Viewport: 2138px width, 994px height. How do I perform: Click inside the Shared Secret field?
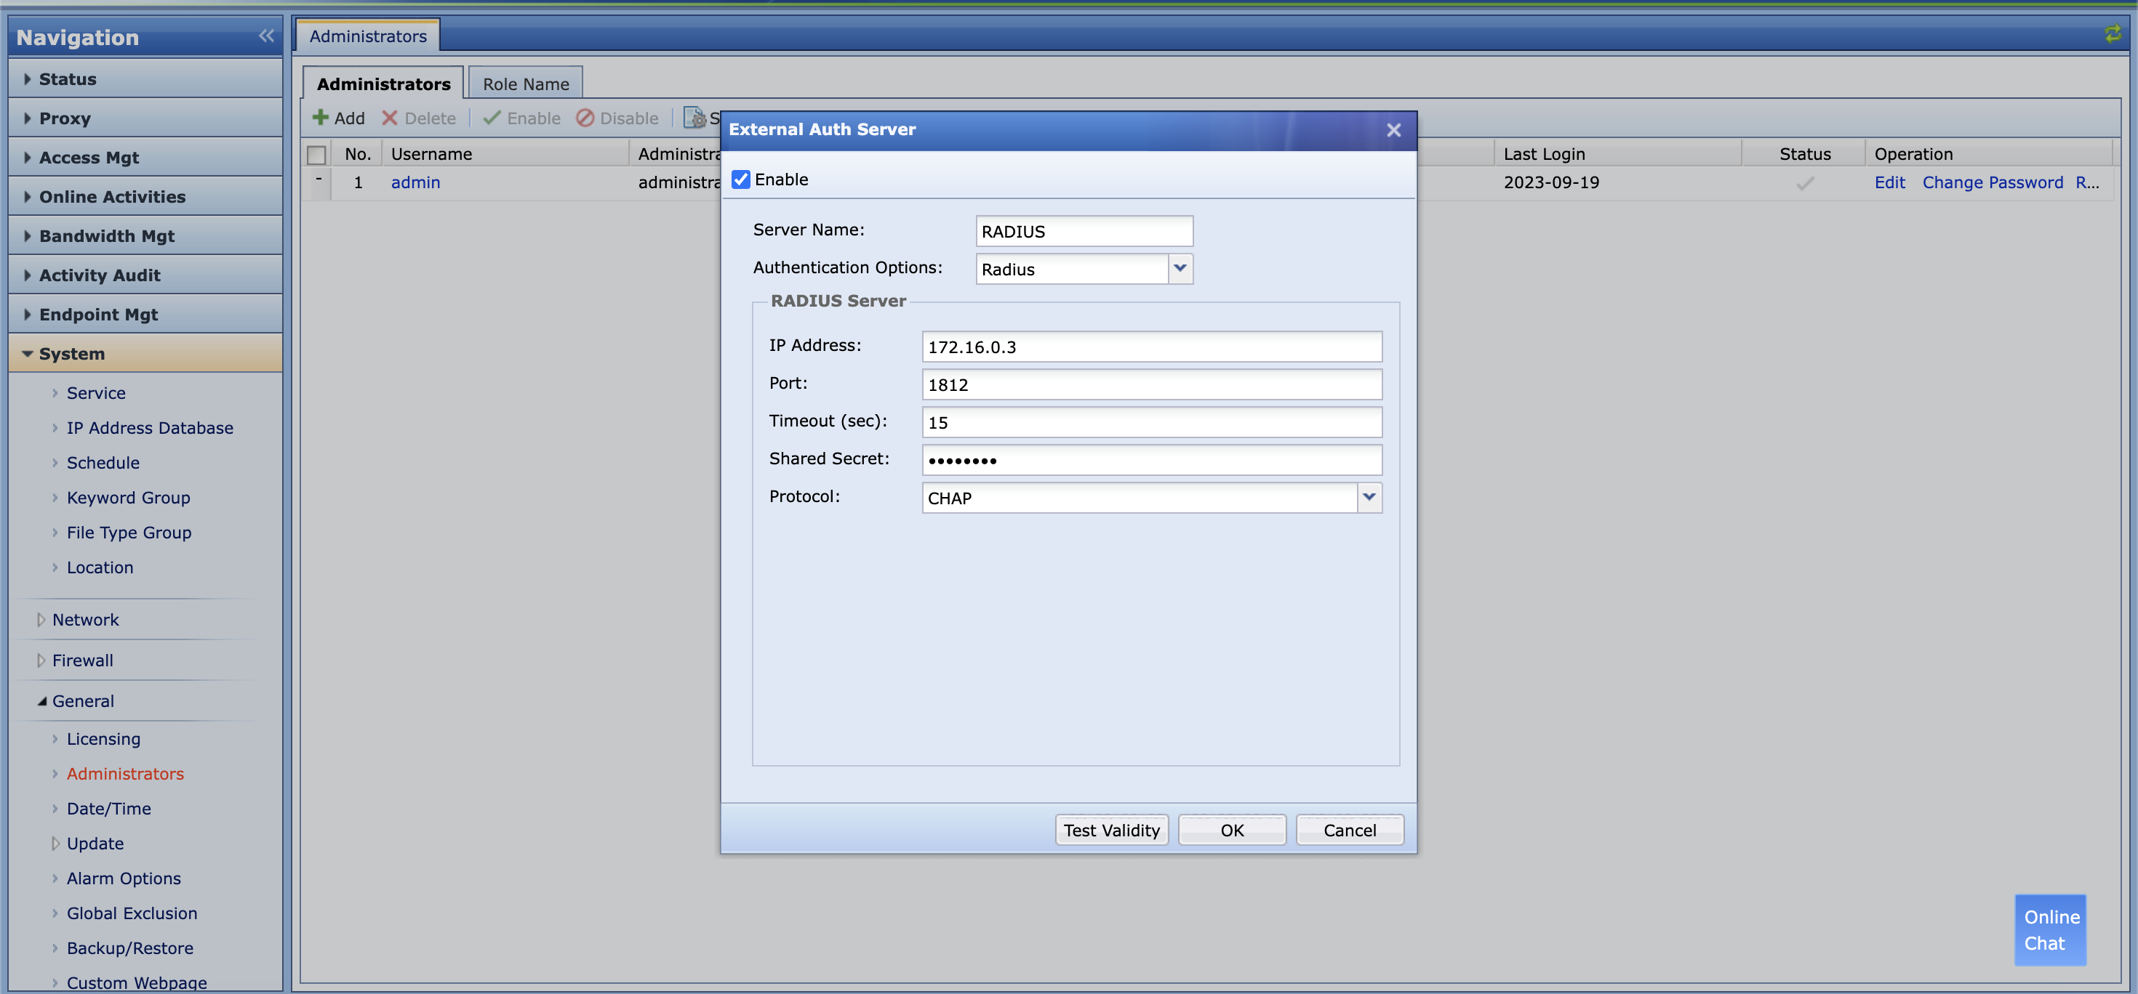pos(1150,459)
